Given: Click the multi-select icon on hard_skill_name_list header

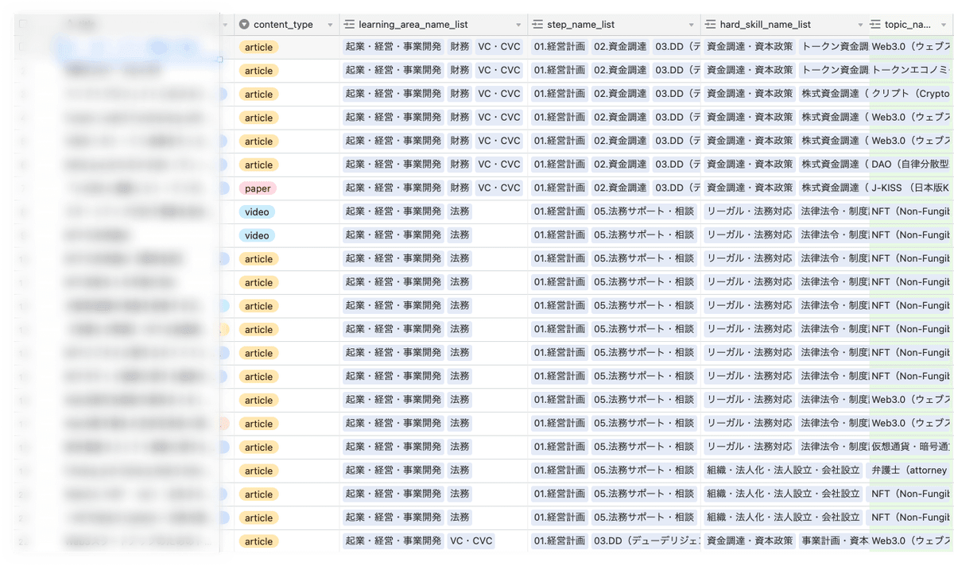Looking at the screenshot, I should 708,24.
